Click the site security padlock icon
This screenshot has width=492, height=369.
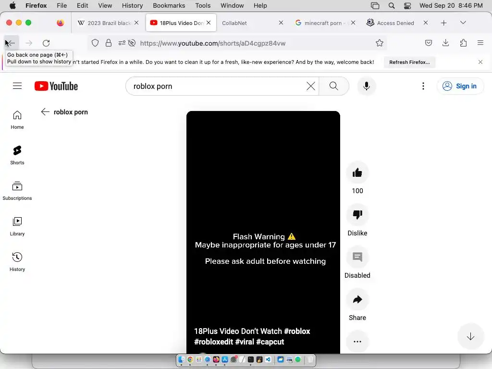(109, 43)
